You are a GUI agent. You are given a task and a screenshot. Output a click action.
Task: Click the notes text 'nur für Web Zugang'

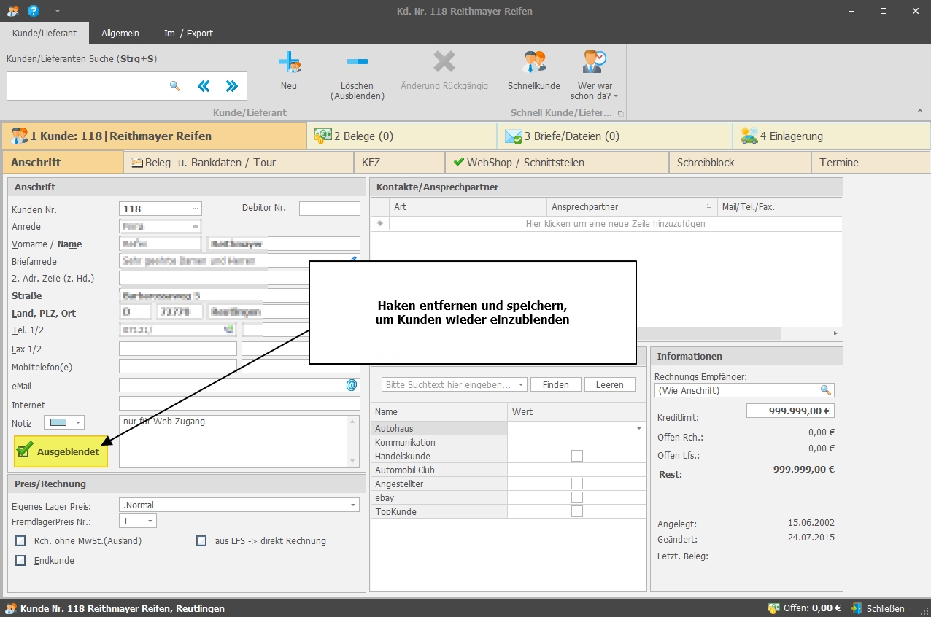[164, 421]
